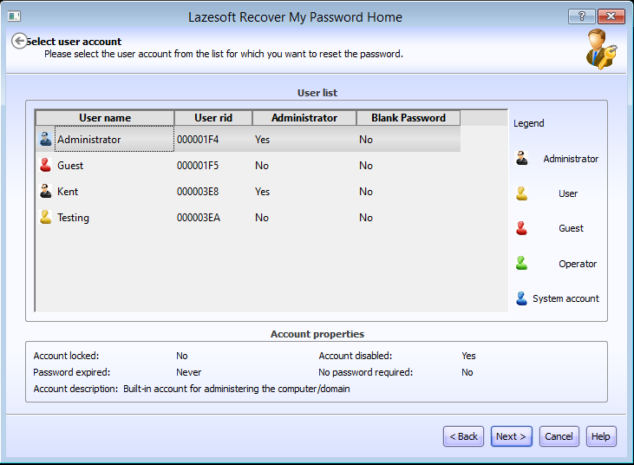Click the yellow Testing account icon
Screen dimensions: 634x465
tap(46, 217)
